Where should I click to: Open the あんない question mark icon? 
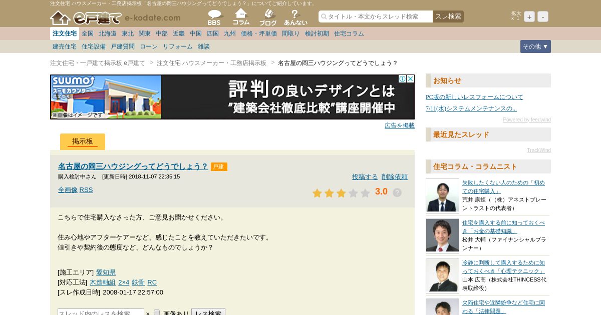point(295,17)
